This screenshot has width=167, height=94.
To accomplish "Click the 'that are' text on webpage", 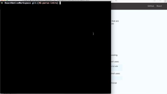I will 115,21.
